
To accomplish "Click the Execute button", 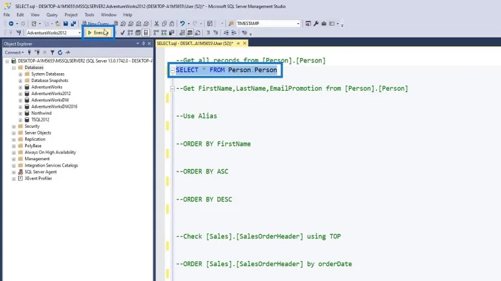I will 98,33.
